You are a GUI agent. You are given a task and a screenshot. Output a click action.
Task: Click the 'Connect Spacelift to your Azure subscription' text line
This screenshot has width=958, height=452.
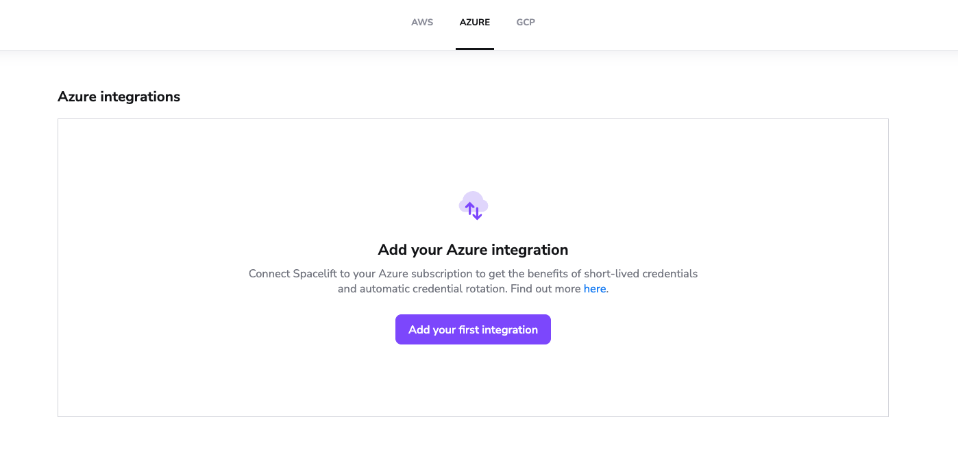pyautogui.click(x=473, y=274)
